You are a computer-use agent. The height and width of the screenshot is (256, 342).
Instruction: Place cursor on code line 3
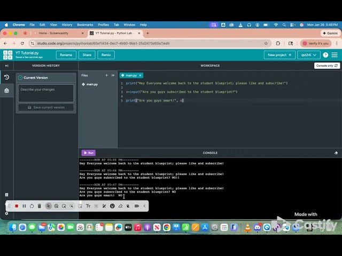[x=182, y=92]
